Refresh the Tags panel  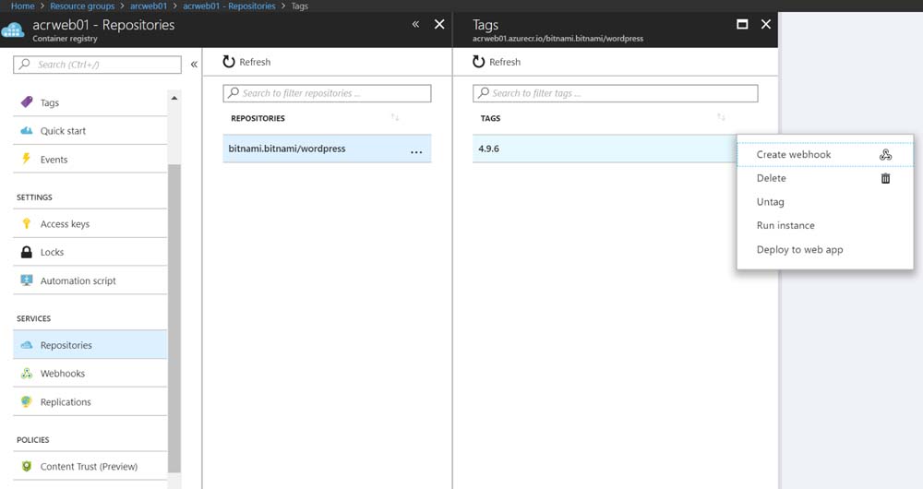497,62
